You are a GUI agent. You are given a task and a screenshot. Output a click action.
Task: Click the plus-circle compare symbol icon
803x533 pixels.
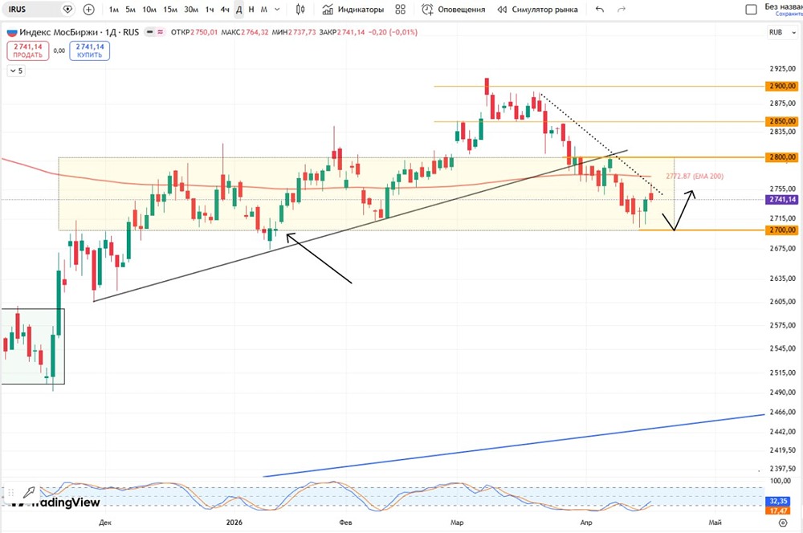88,9
